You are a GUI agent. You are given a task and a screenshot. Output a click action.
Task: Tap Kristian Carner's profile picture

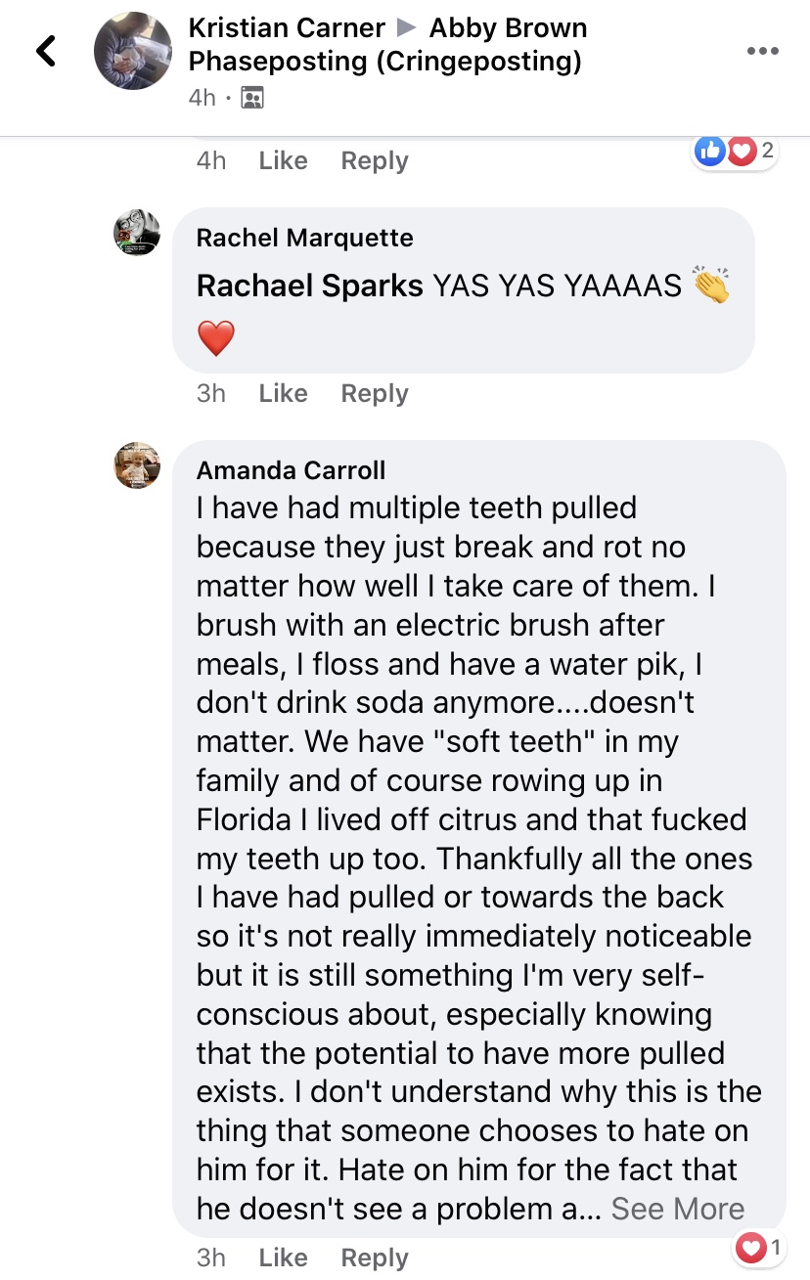pyautogui.click(x=133, y=51)
